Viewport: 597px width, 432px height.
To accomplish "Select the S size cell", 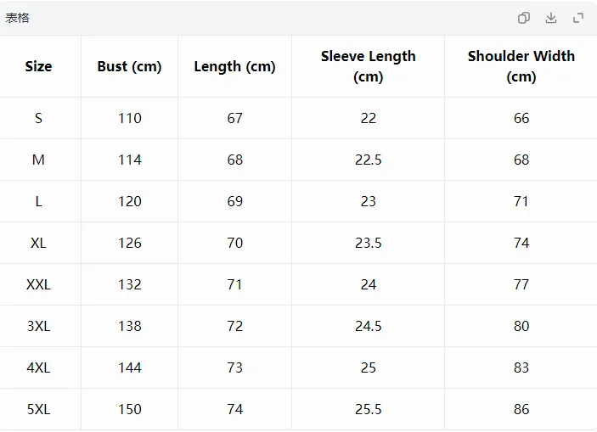I will pos(38,118).
